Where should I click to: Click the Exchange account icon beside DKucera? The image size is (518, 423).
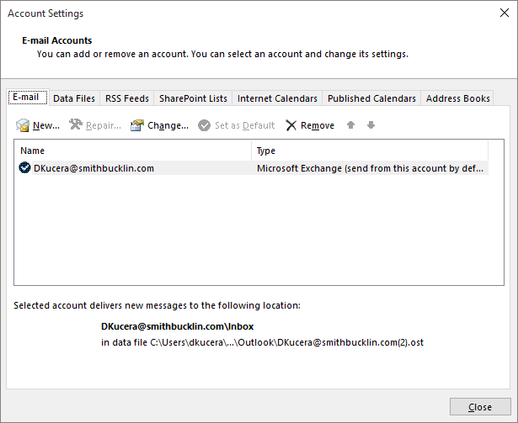click(x=24, y=167)
